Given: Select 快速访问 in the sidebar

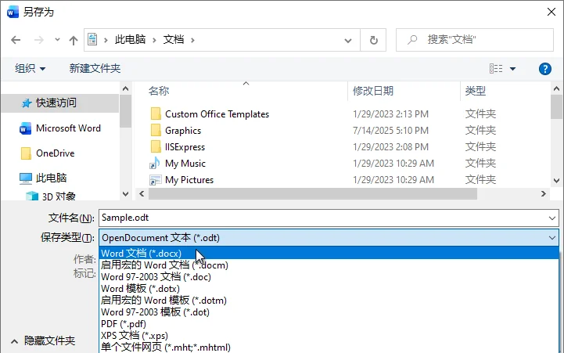Looking at the screenshot, I should [60, 103].
